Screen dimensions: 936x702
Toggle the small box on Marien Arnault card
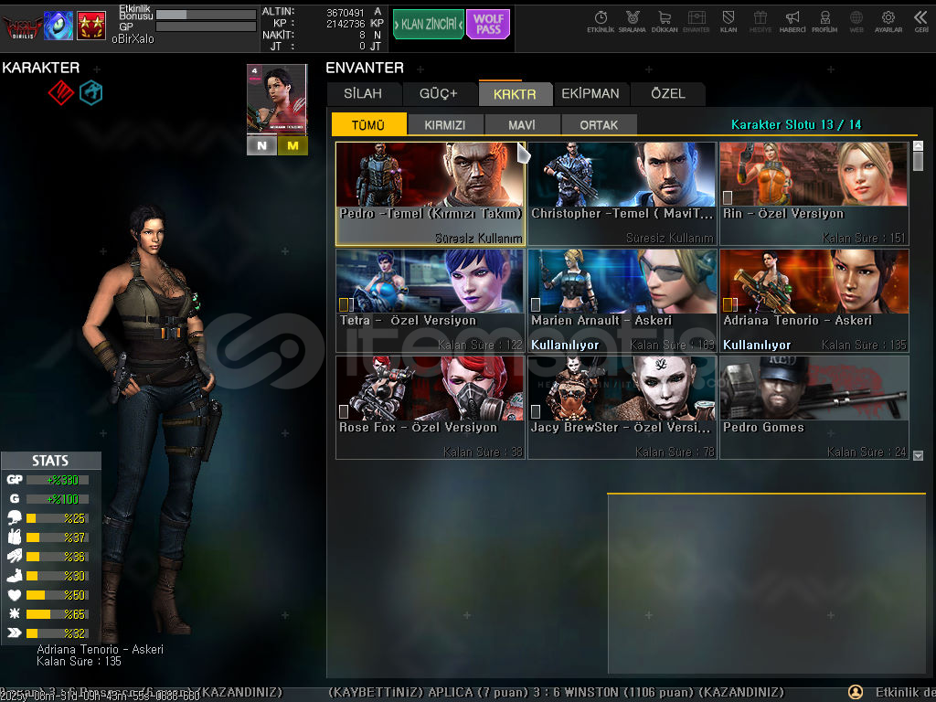click(536, 304)
